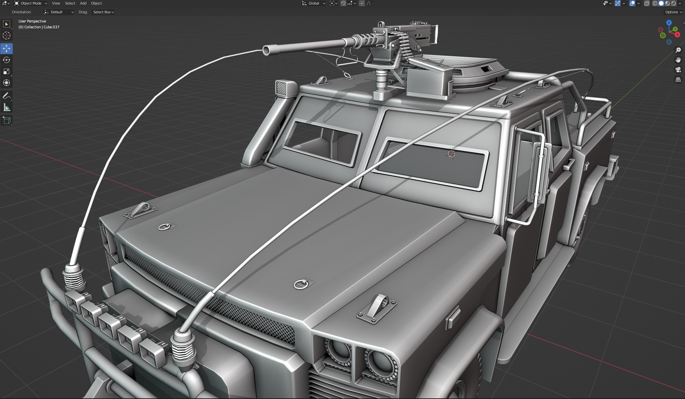Viewport: 685px width, 399px height.
Task: Toggle snapping with the magnet icon
Action: (x=344, y=3)
